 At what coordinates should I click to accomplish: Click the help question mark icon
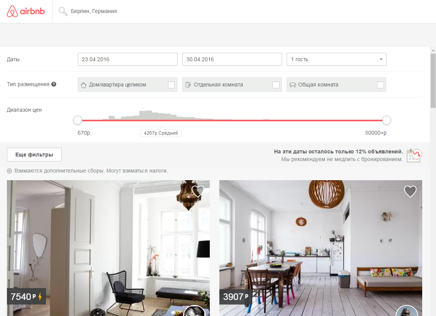(54, 85)
